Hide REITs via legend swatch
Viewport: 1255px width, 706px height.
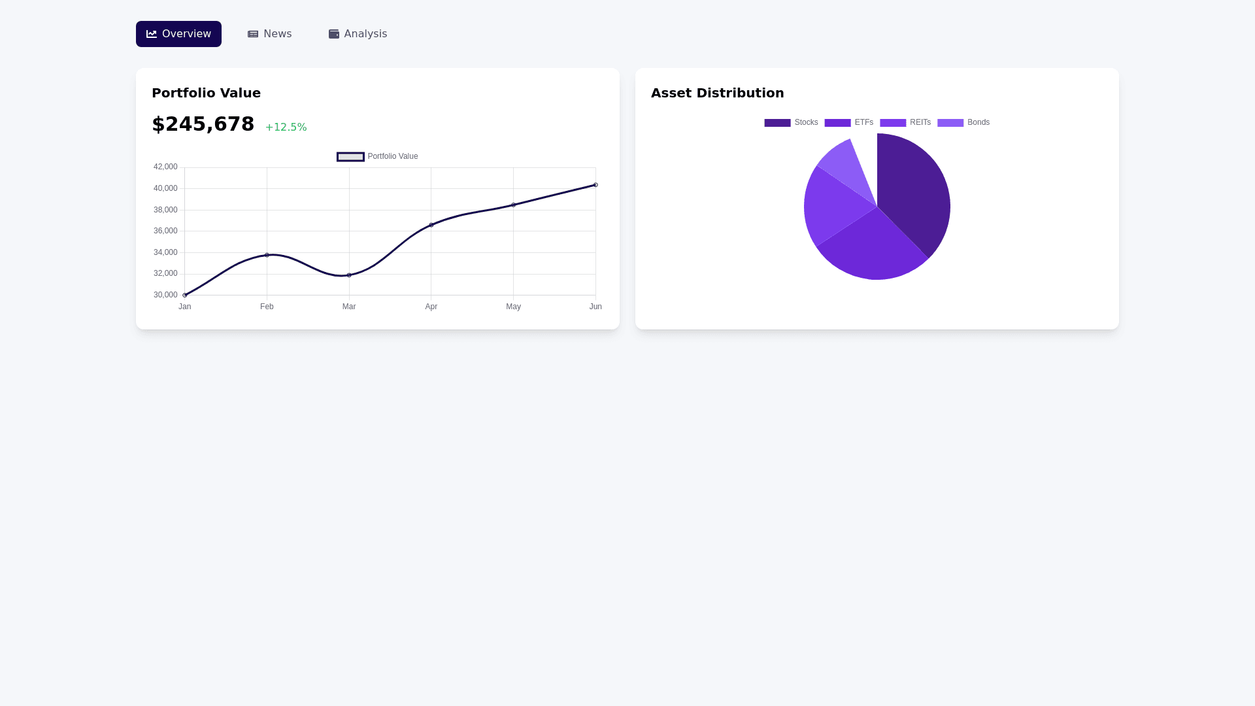(x=892, y=123)
